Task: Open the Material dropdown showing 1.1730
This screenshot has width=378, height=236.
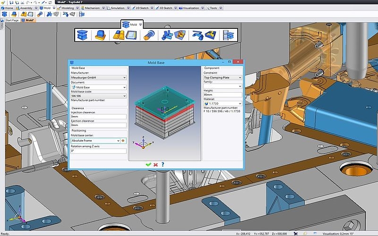Action: pos(223,103)
